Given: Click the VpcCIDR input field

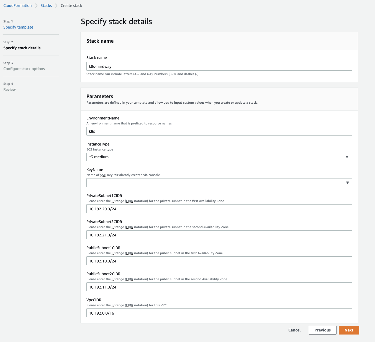Looking at the screenshot, I should click(219, 313).
